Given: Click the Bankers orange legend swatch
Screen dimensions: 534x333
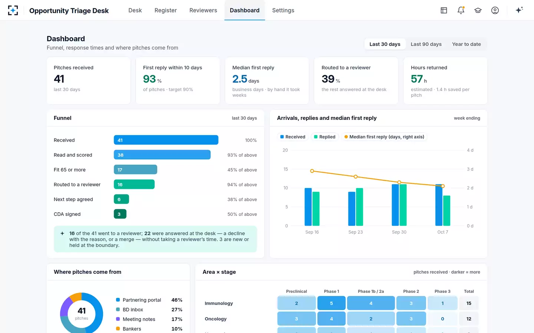Looking at the screenshot, I should pos(118,329).
